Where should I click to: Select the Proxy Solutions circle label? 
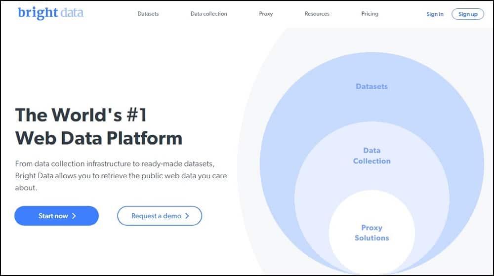[x=372, y=233]
